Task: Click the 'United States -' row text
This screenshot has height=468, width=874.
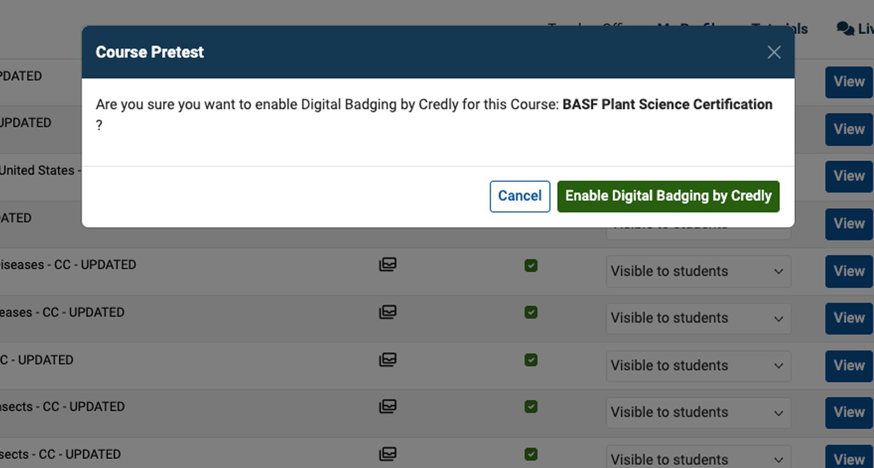Action: click(40, 170)
